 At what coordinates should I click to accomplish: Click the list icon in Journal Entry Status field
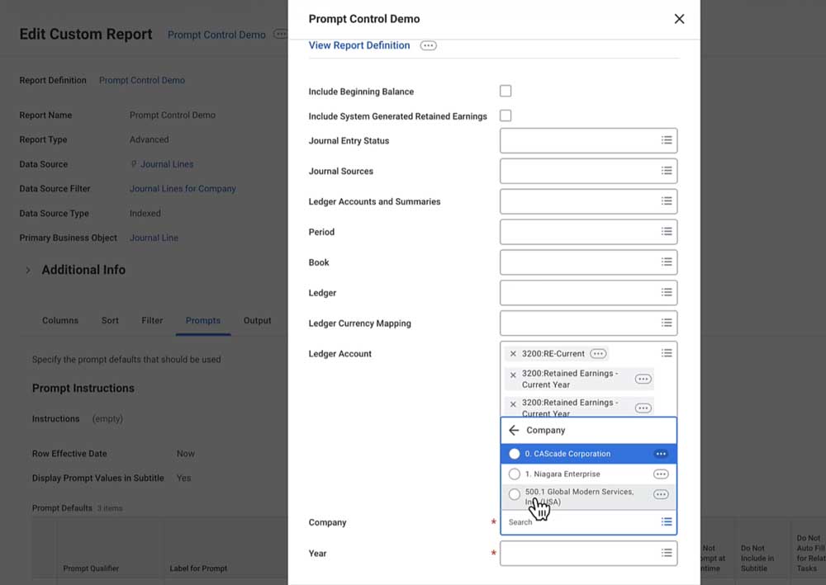tap(666, 141)
